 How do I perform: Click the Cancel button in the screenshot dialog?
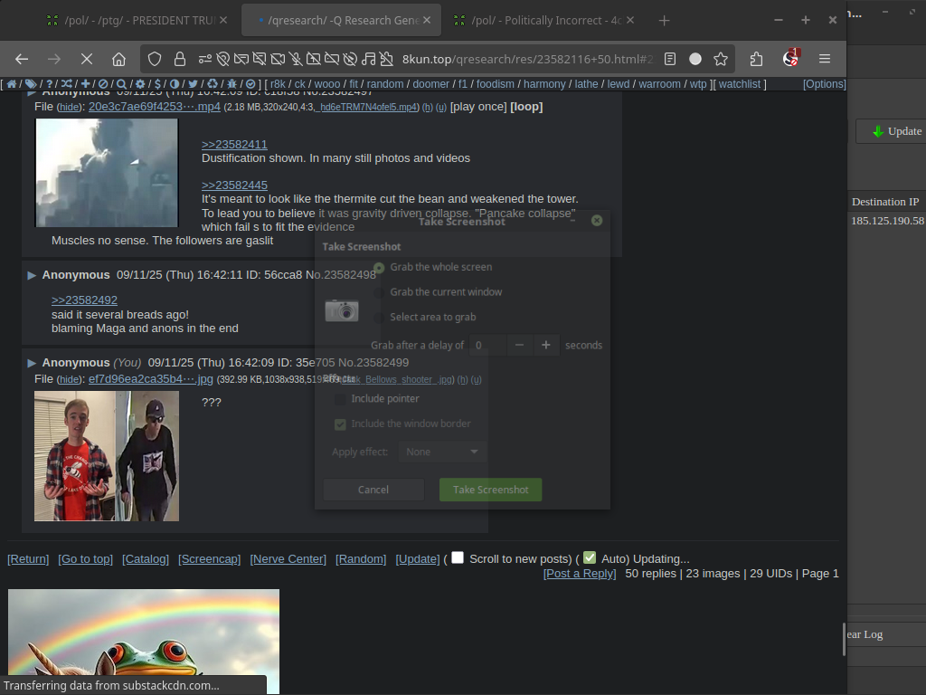pos(373,490)
